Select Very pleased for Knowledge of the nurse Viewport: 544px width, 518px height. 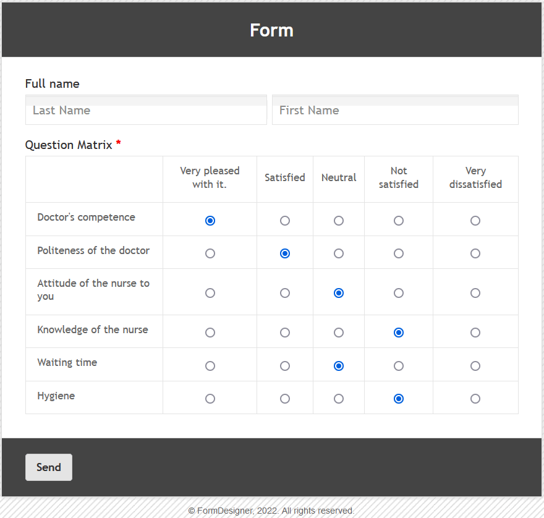click(210, 333)
